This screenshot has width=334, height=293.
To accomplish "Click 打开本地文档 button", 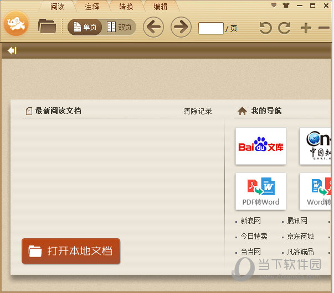I will pyautogui.click(x=71, y=251).
